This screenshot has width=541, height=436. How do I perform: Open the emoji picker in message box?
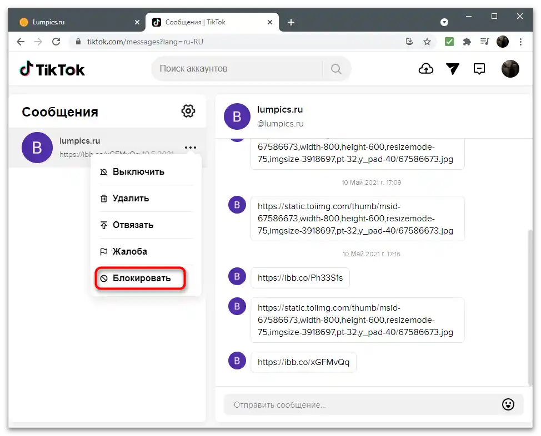tap(508, 404)
